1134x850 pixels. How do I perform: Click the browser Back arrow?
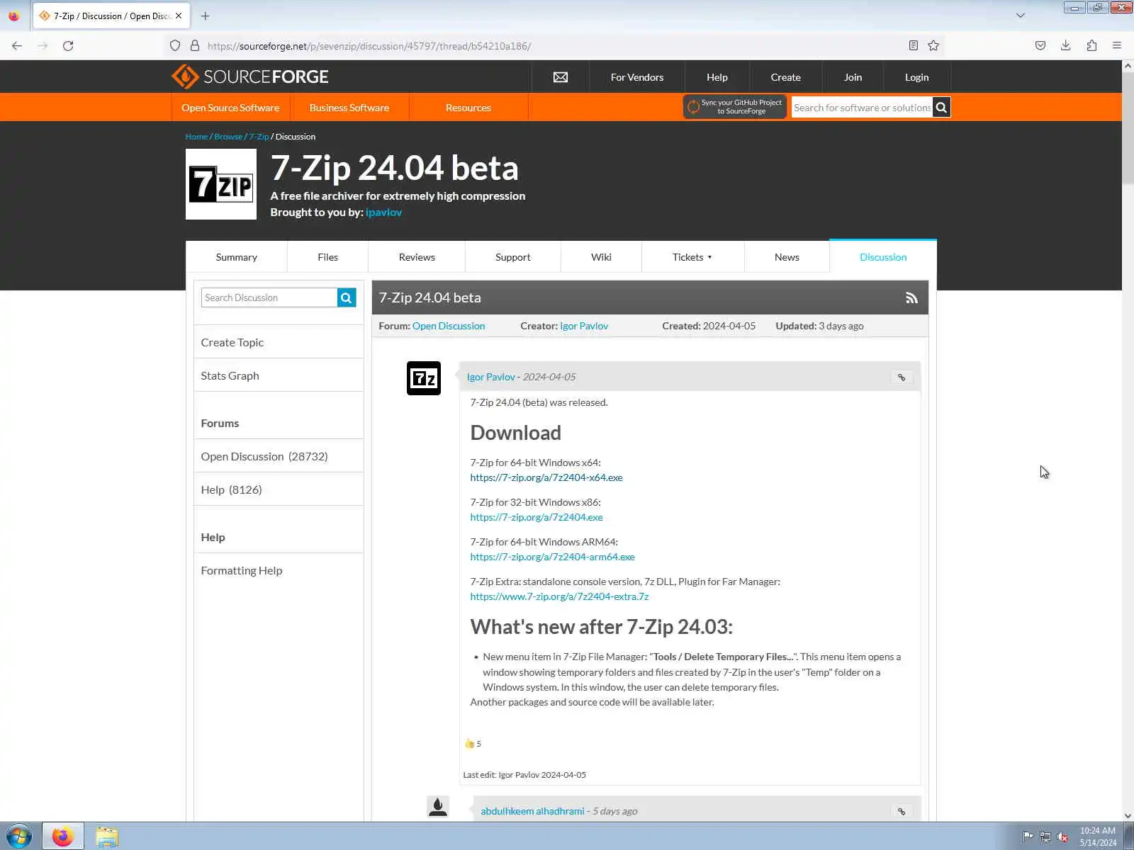[17, 46]
